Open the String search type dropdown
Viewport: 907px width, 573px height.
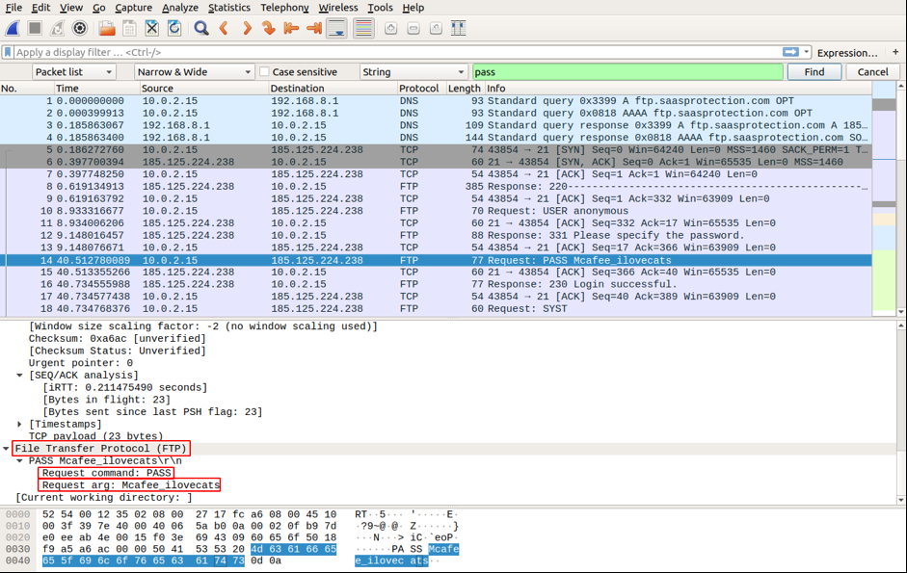tap(413, 72)
